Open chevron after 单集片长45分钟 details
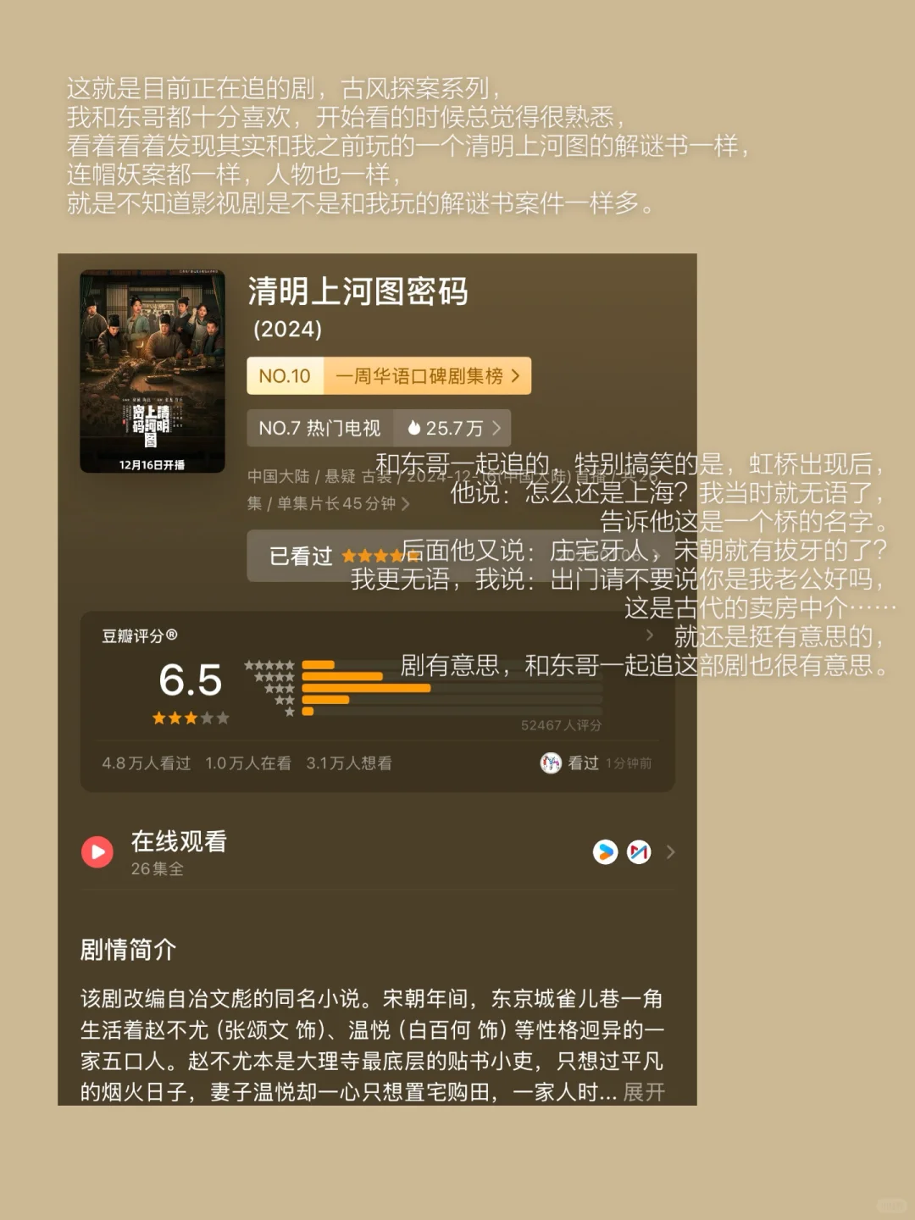The height and width of the screenshot is (1220, 915). [x=406, y=504]
